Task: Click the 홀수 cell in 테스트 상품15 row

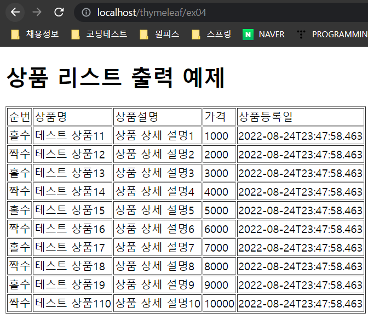Action: point(20,210)
